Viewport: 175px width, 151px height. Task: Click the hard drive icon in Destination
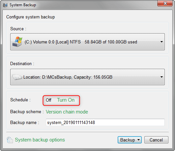pyautogui.click(x=17, y=77)
